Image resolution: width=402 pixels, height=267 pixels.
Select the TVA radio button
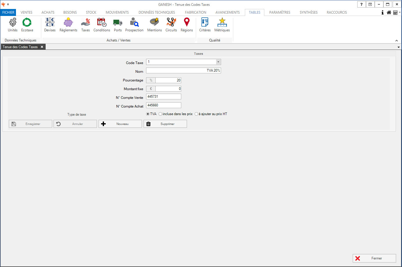148,114
